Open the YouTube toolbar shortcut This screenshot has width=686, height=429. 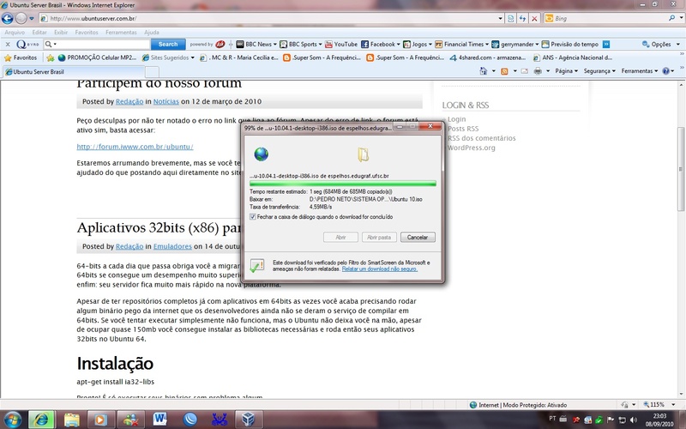point(341,45)
